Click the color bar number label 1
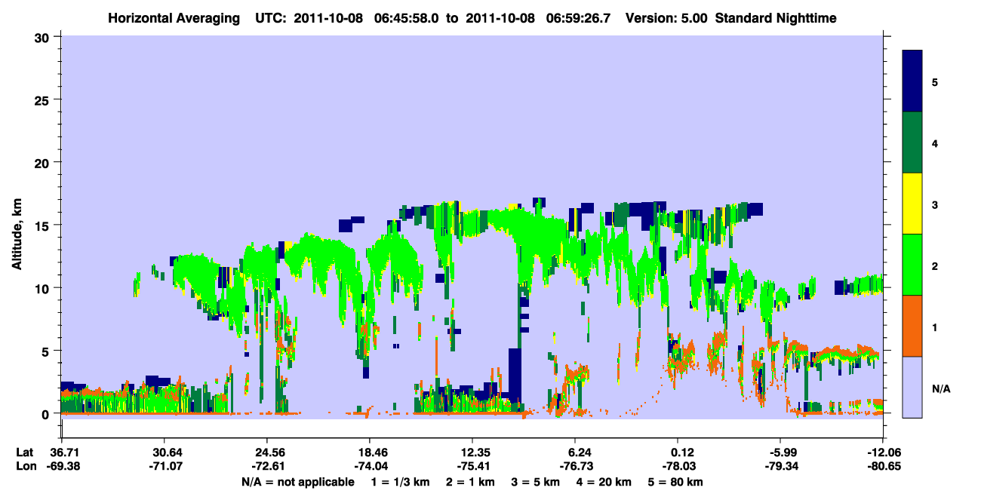981x503 pixels. (935, 327)
